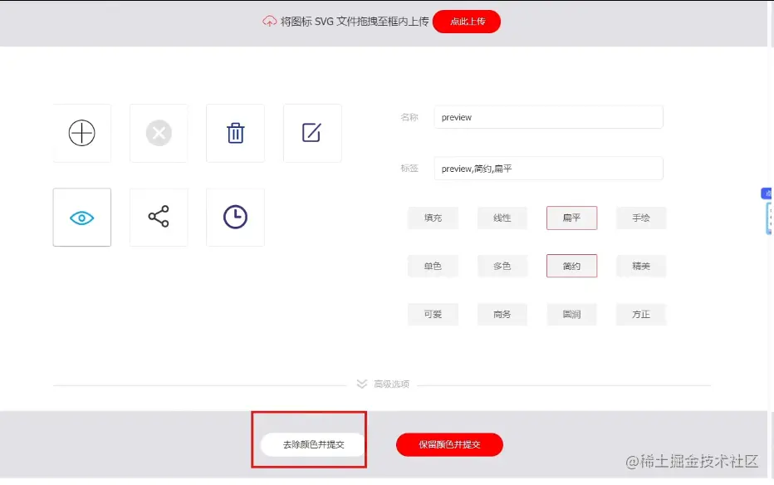Viewport: 774px width, 485px height.
Task: Deselect the 扁平 style tag
Action: click(x=571, y=218)
